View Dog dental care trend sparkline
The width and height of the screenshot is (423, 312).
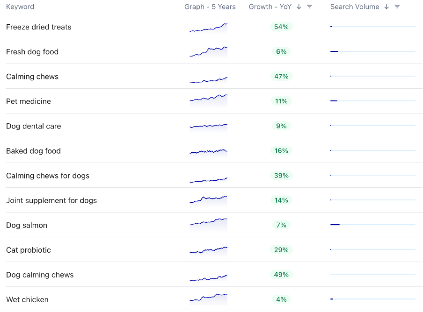(209, 126)
